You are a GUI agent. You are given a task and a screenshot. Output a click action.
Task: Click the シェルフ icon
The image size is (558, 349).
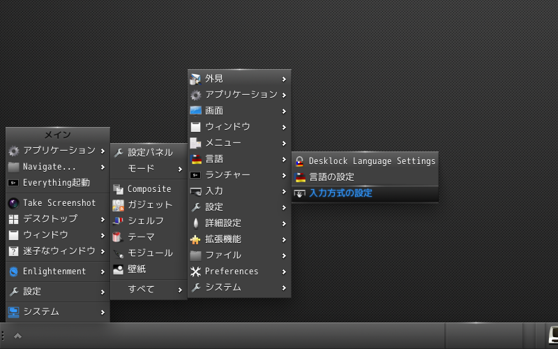pyautogui.click(x=119, y=221)
